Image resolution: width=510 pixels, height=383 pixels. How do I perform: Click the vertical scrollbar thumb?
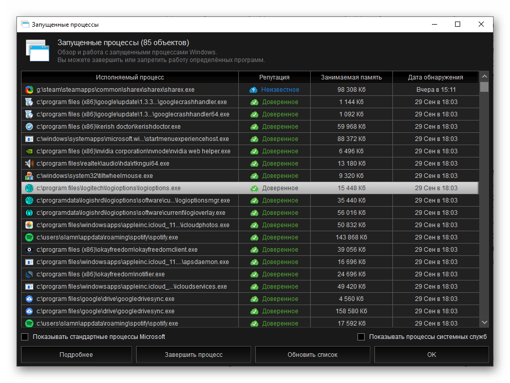click(x=484, y=87)
